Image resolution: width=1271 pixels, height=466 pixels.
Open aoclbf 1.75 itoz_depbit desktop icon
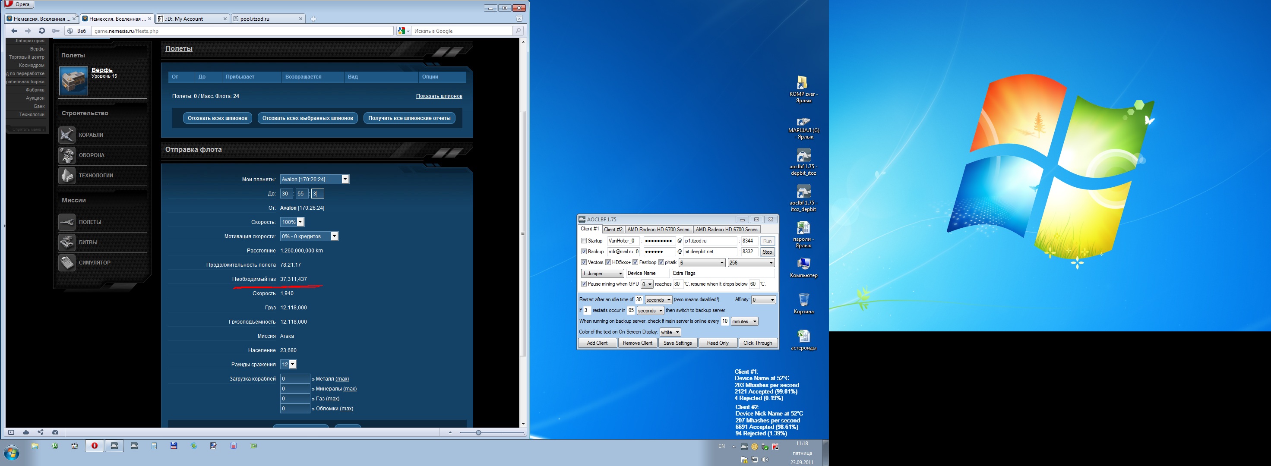[x=803, y=199]
